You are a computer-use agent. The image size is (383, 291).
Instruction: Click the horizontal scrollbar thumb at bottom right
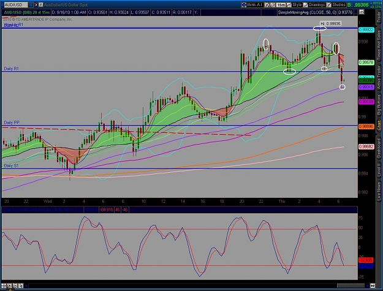pos(351,285)
